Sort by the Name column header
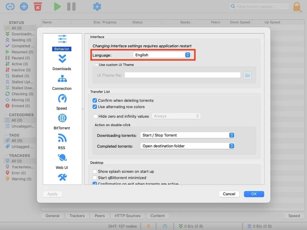The width and height of the screenshot is (307, 230). (x=56, y=22)
